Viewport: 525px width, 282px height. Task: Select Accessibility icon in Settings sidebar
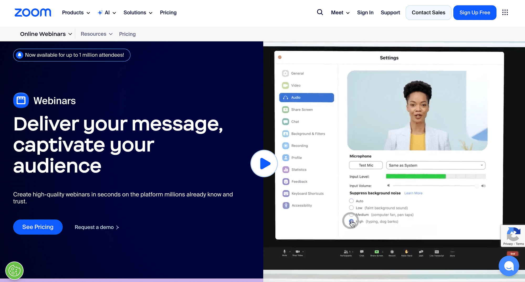[x=286, y=205]
